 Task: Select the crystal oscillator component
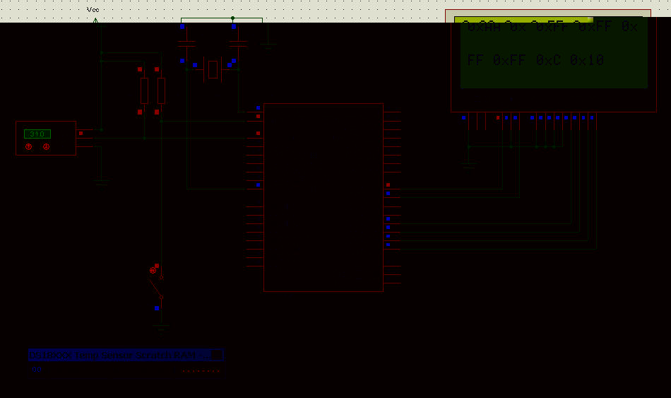pos(213,69)
